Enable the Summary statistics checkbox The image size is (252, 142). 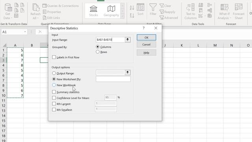(x=54, y=92)
